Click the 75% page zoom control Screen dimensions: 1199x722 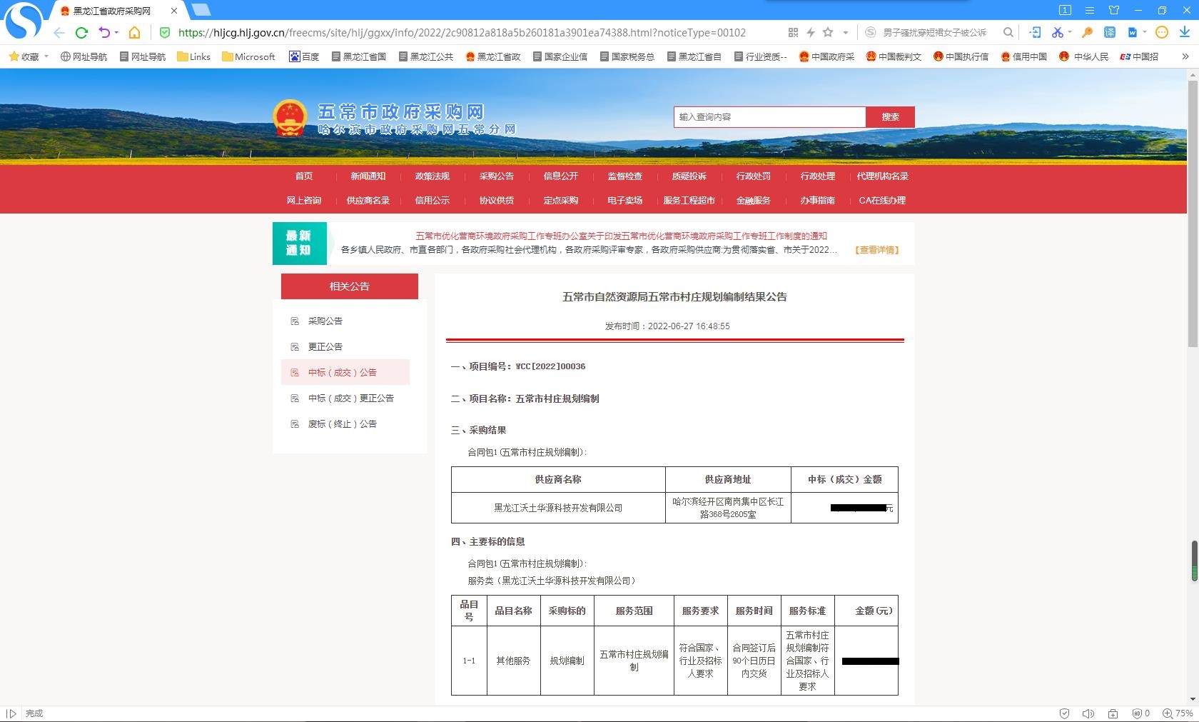click(x=1178, y=713)
